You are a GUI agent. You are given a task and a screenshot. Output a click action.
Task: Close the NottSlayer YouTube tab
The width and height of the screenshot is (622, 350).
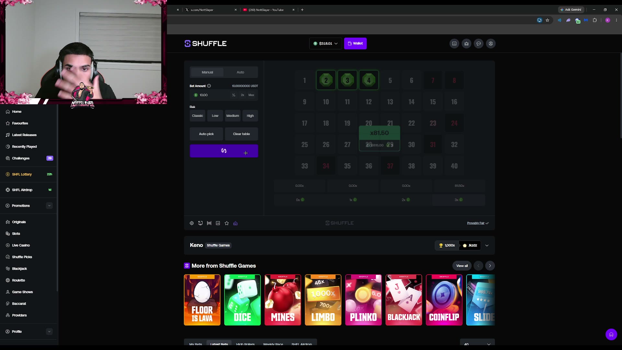[294, 10]
